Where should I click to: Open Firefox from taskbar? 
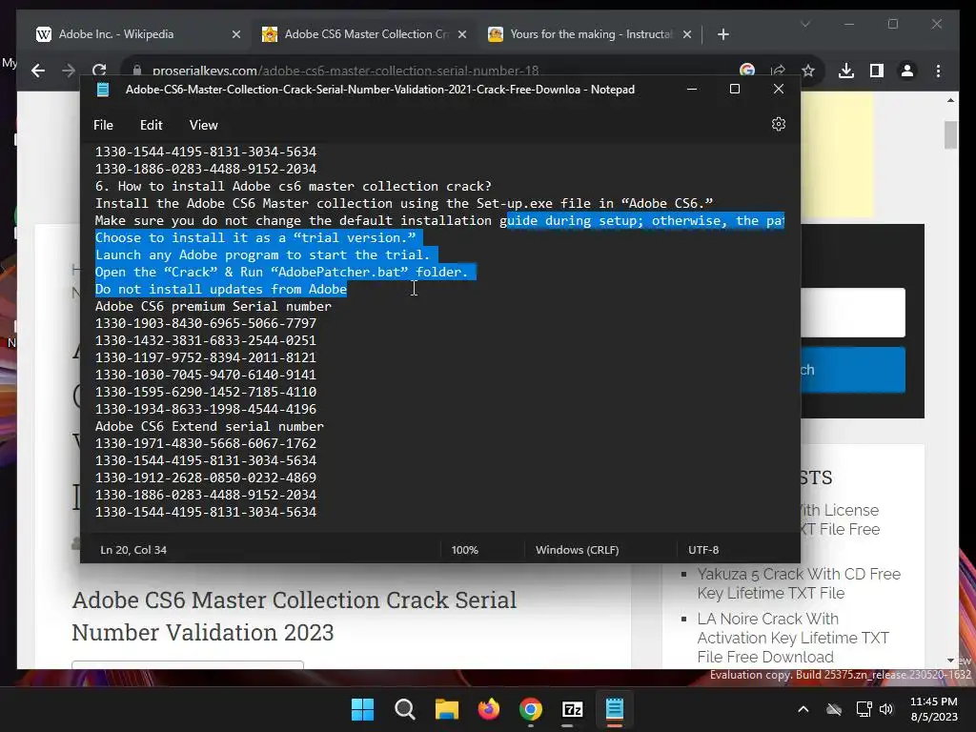[x=489, y=709]
